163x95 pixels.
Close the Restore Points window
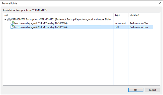click(160, 3)
